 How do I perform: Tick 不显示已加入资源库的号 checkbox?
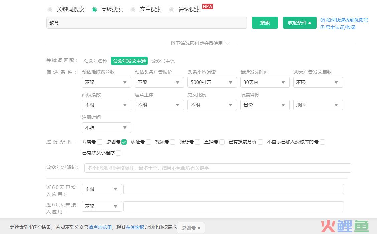tap(323, 142)
